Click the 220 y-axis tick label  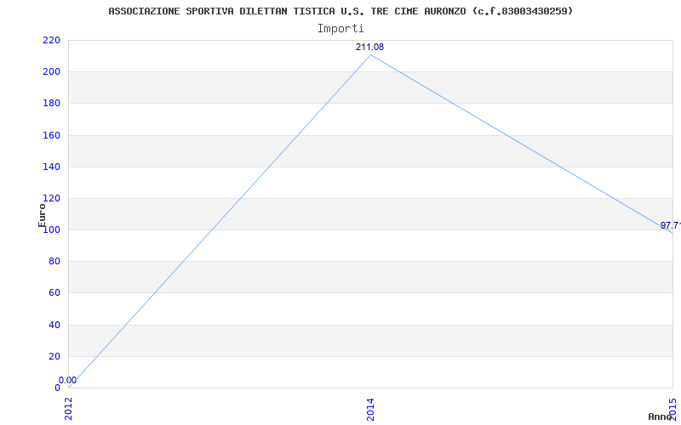(51, 40)
